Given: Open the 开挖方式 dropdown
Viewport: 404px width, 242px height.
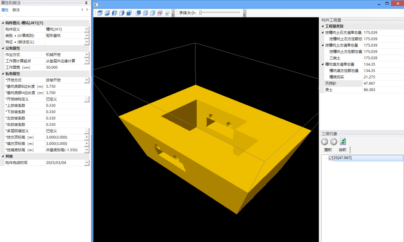Looking at the screenshot, I should [86, 80].
